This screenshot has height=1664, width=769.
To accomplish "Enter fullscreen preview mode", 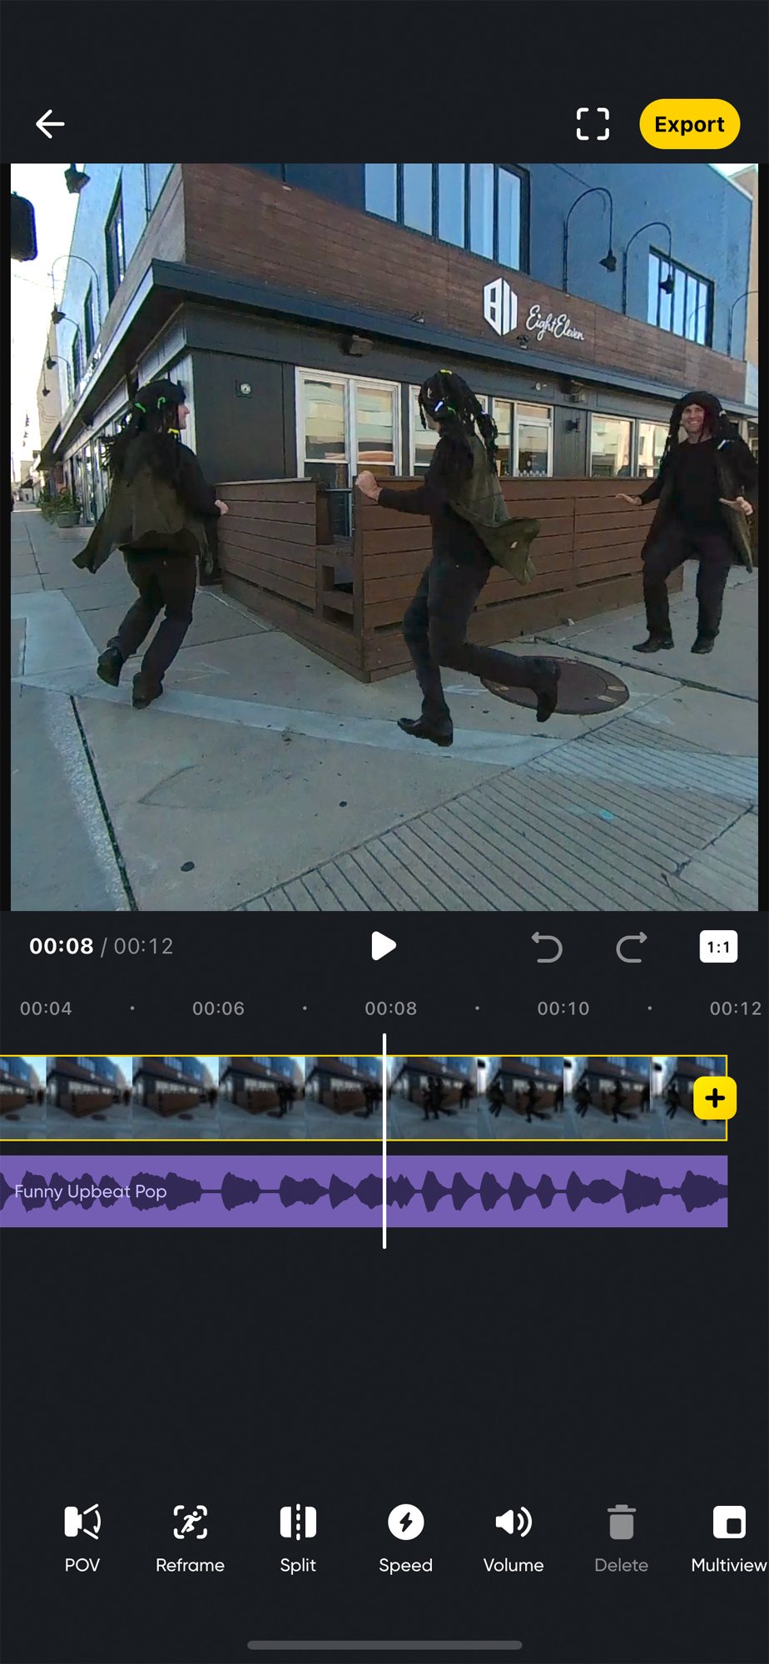I will coord(593,124).
